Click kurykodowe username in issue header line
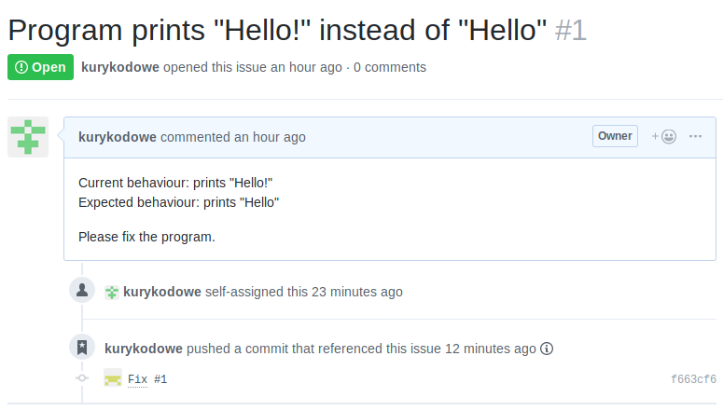This screenshot has height=411, width=723. tap(120, 67)
